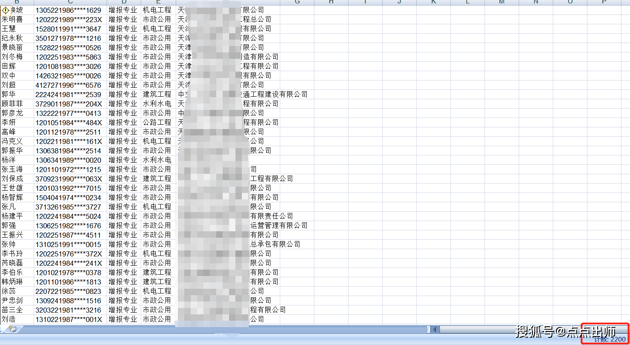The height and width of the screenshot is (345, 630).
Task: Select the cell with name 双中
Action: click(17, 75)
